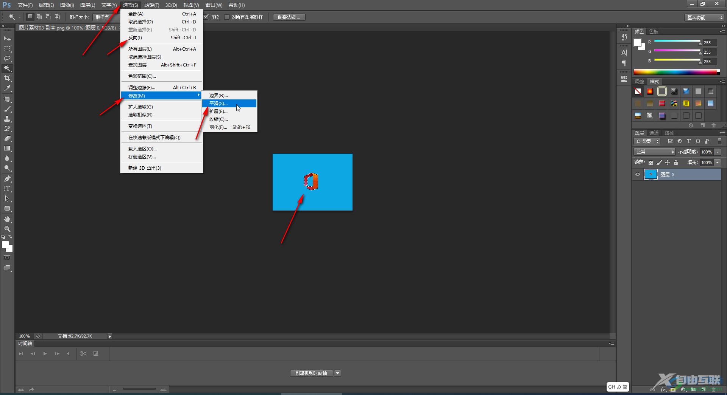Toggle lock all
The width and height of the screenshot is (727, 395).
coord(676,163)
